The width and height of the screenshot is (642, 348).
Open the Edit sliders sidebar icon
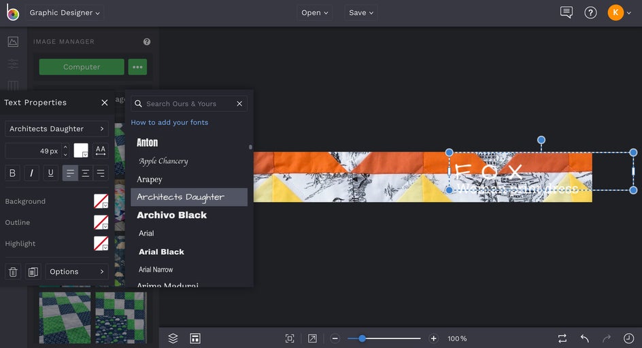13,64
